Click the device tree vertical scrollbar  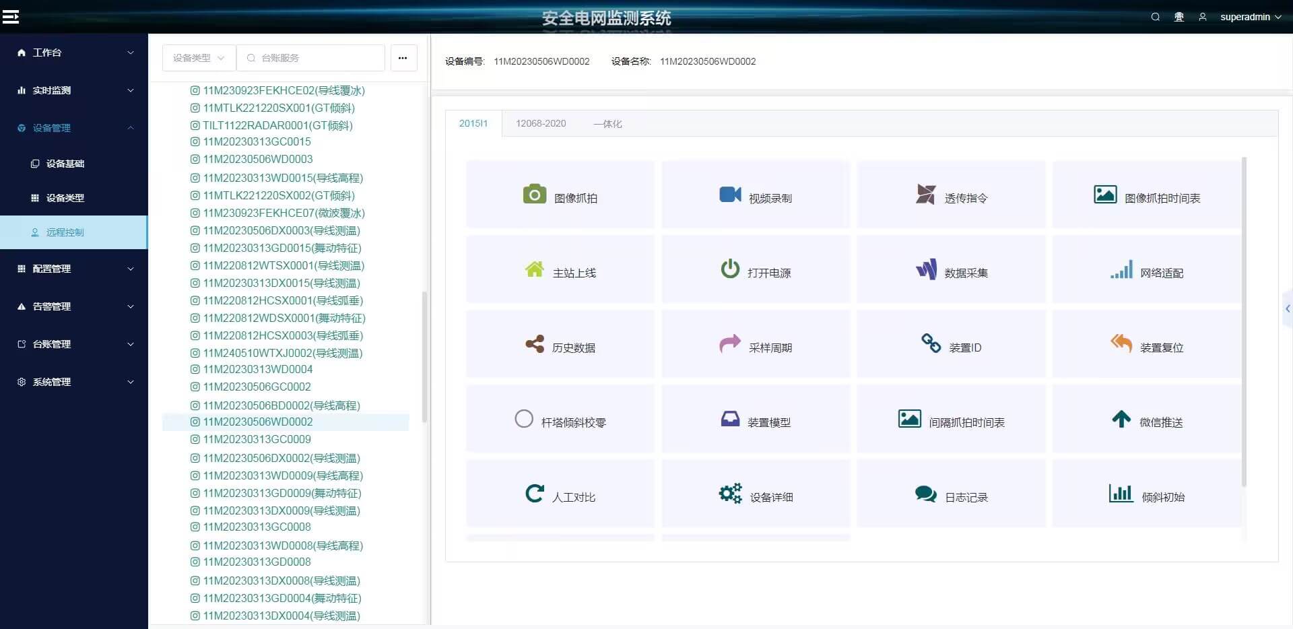pyautogui.click(x=424, y=357)
